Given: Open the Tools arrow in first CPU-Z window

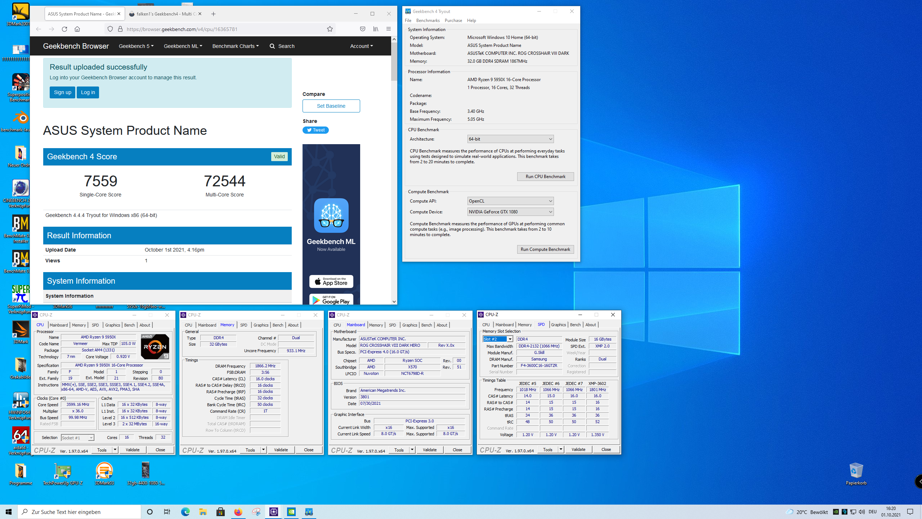Looking at the screenshot, I should click(x=115, y=450).
